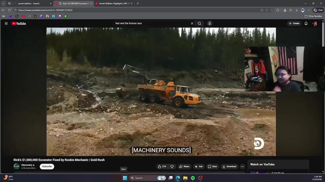Expand the tab search dropdown arrow

[3, 3]
